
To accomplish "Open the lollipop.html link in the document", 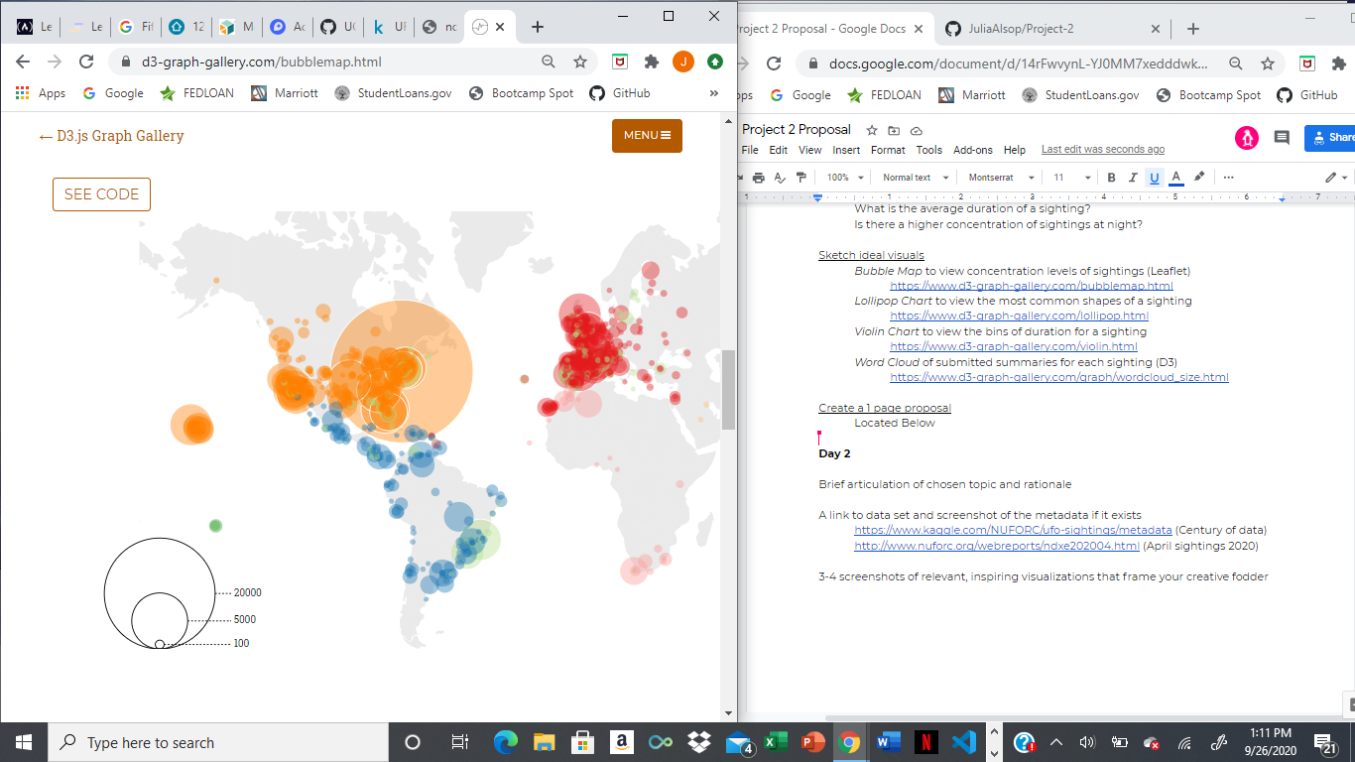I will [1019, 316].
